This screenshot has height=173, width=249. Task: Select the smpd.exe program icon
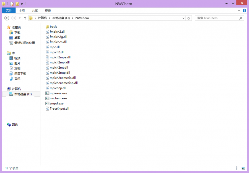point(47,103)
